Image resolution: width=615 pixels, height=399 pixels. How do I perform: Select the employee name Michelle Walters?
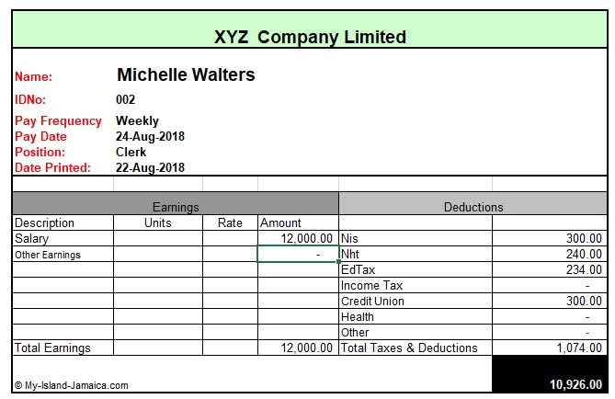click(186, 74)
